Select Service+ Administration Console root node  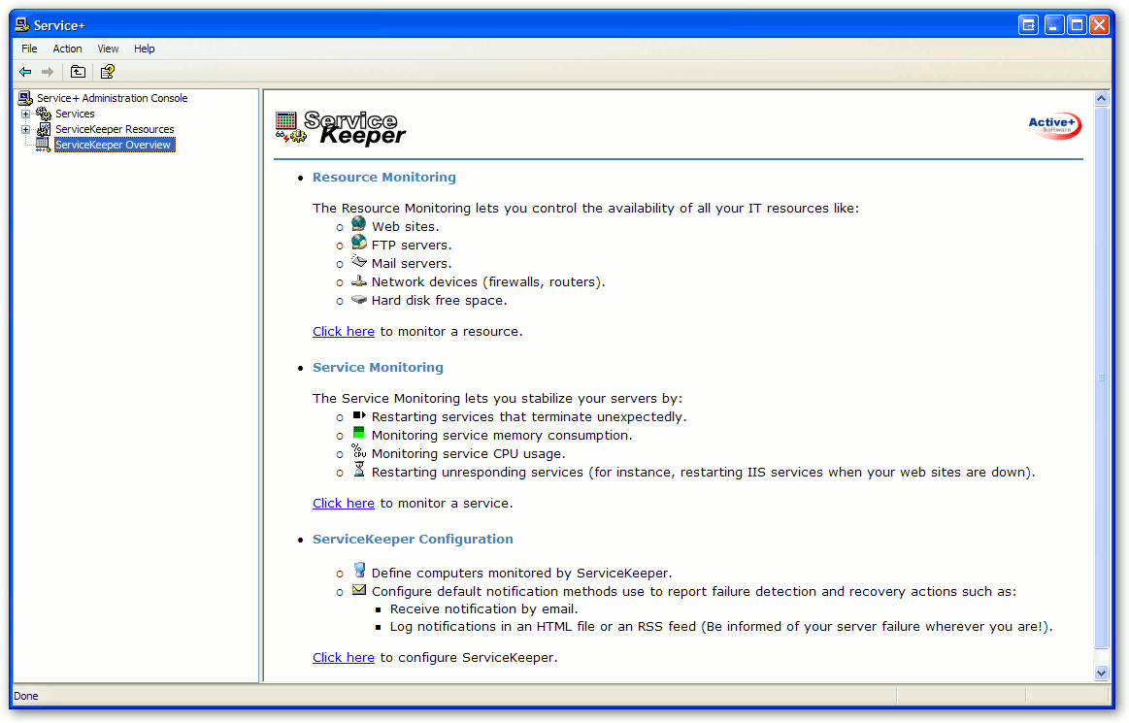tap(113, 98)
